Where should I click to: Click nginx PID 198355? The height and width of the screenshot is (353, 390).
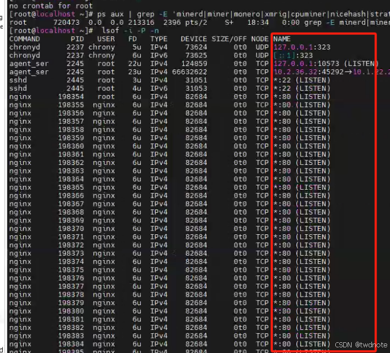[x=71, y=105]
